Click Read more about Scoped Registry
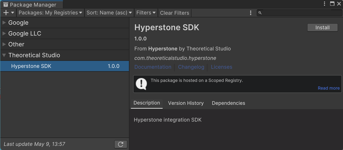The width and height of the screenshot is (343, 150). pos(329,88)
